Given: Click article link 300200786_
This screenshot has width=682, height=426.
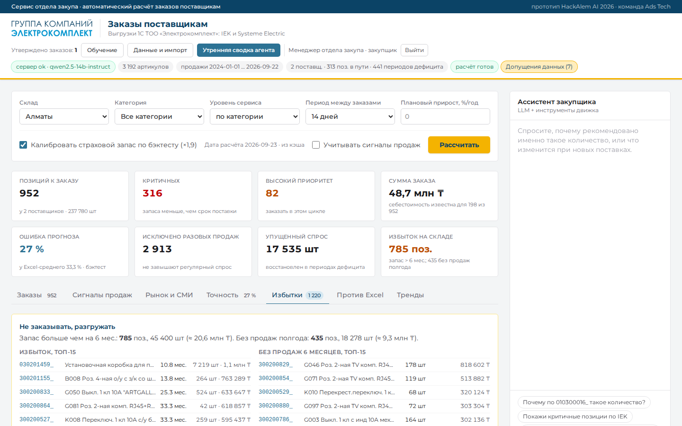Looking at the screenshot, I should [276, 420].
